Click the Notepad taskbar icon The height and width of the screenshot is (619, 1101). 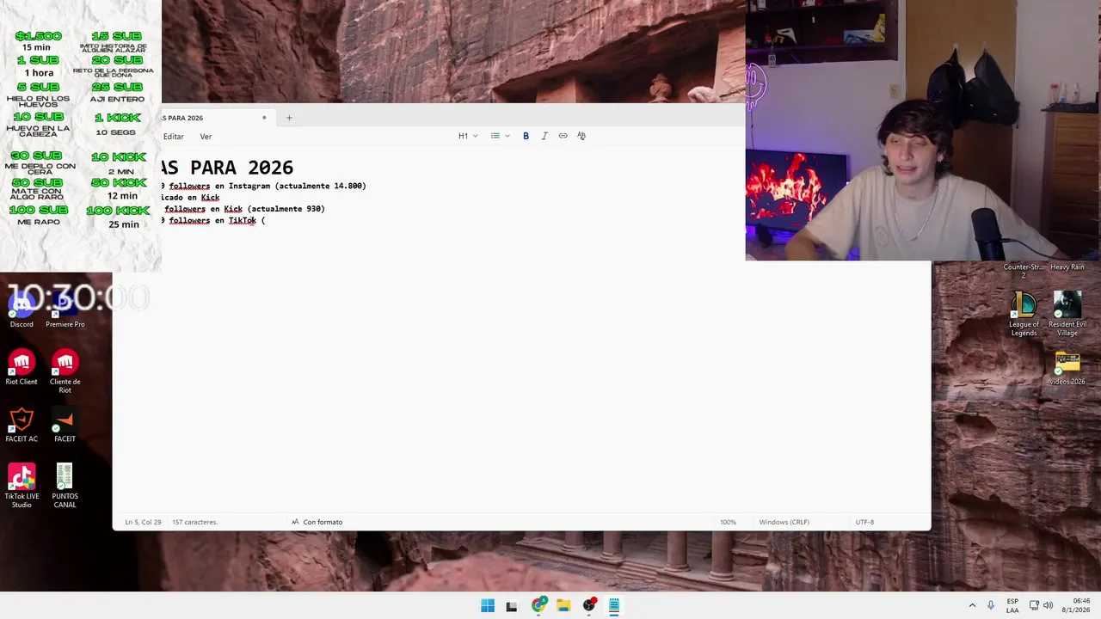(x=614, y=605)
